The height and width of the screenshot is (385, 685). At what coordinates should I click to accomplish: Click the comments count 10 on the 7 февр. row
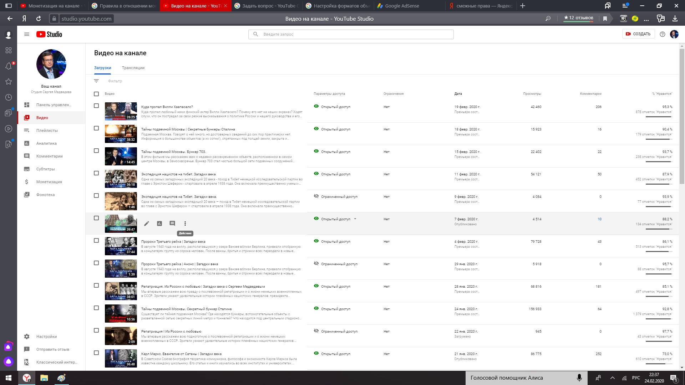click(x=599, y=219)
